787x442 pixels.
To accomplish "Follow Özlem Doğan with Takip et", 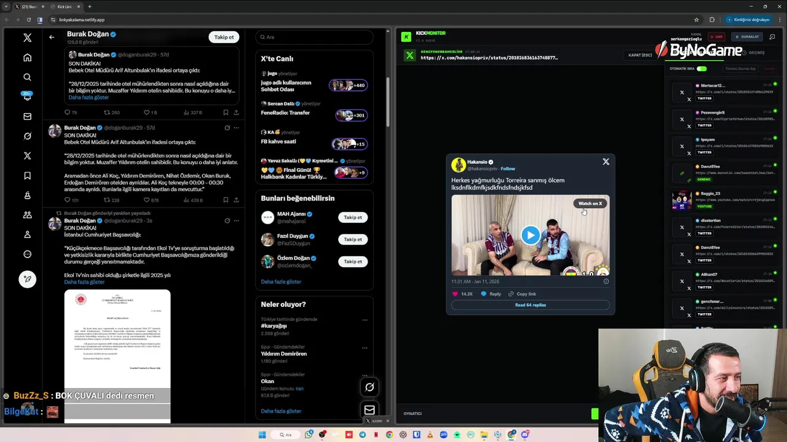I will 353,262.
